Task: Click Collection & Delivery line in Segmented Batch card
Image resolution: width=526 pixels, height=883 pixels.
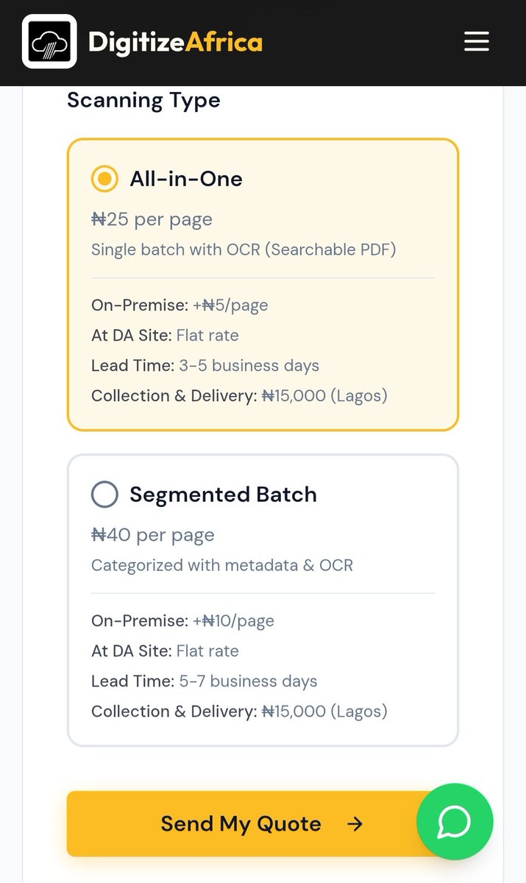Action: (x=239, y=712)
